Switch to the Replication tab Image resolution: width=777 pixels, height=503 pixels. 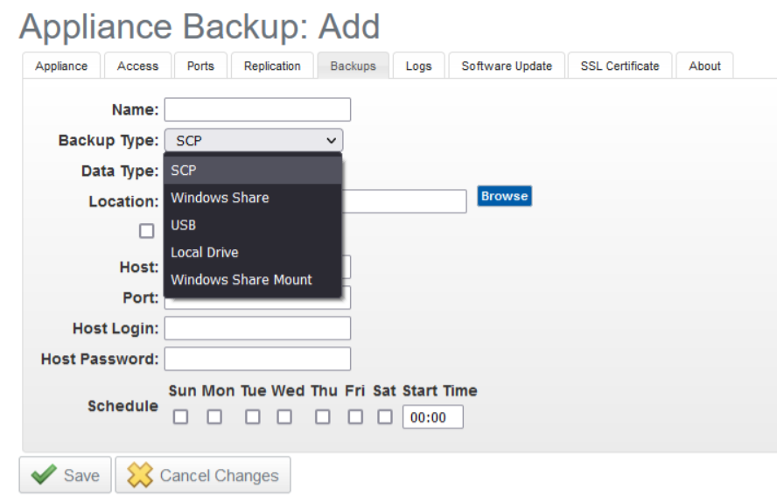click(272, 66)
